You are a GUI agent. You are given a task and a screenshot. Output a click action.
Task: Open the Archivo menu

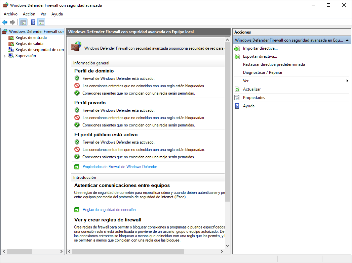10,14
